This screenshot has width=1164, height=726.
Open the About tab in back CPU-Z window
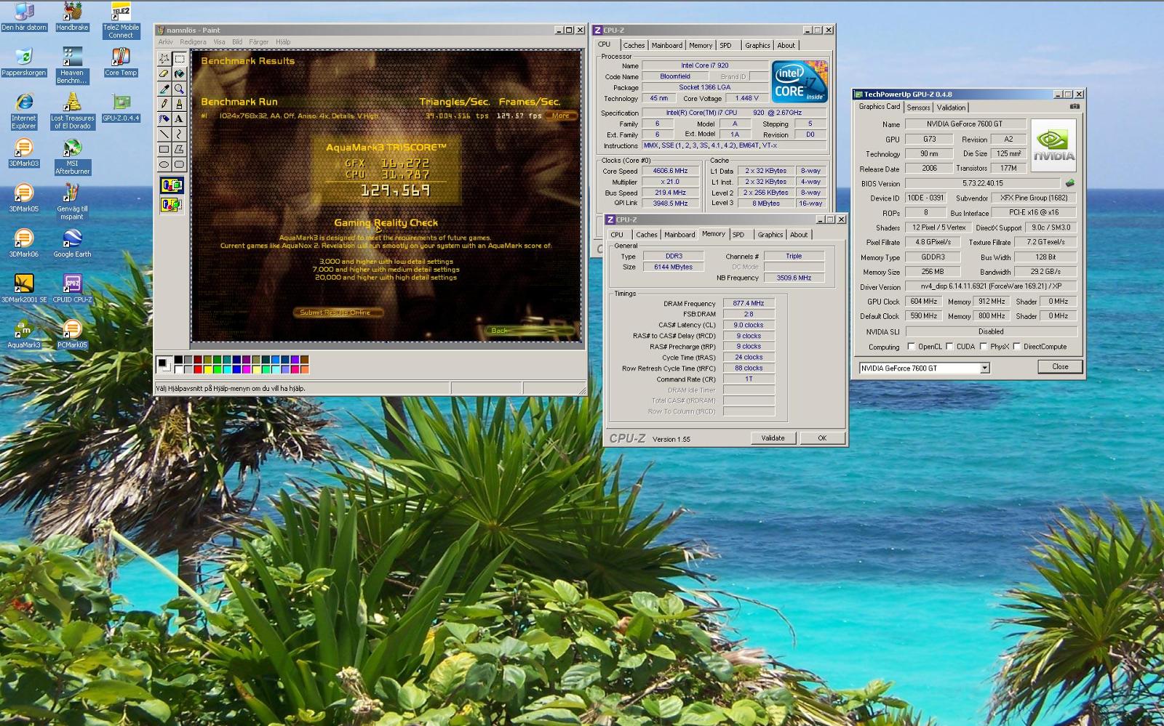786,45
